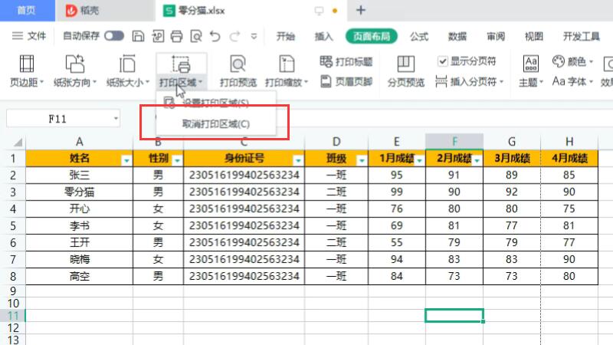Open the filter dropdown on 姓名 header
This screenshot has height=345, width=613.
126,159
